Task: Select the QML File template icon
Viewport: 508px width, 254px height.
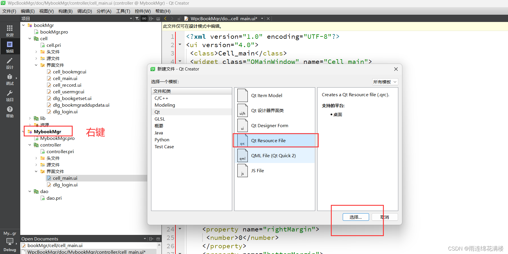Action: click(243, 155)
